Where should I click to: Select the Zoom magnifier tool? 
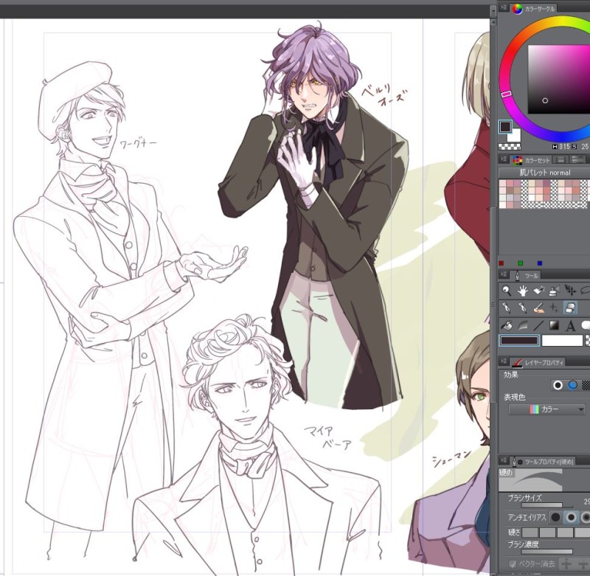[x=507, y=291]
